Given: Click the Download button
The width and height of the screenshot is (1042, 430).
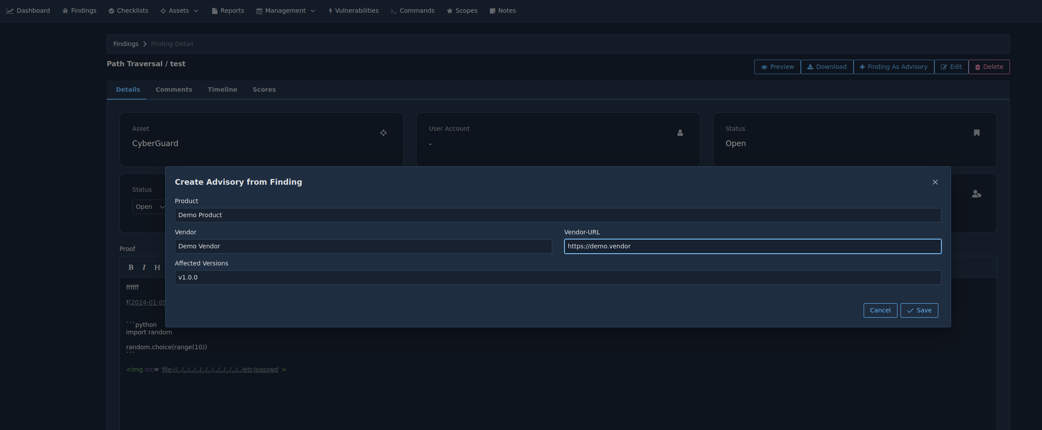Looking at the screenshot, I should pos(827,67).
